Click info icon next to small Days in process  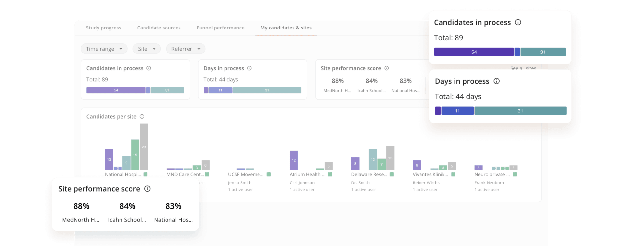(x=249, y=68)
